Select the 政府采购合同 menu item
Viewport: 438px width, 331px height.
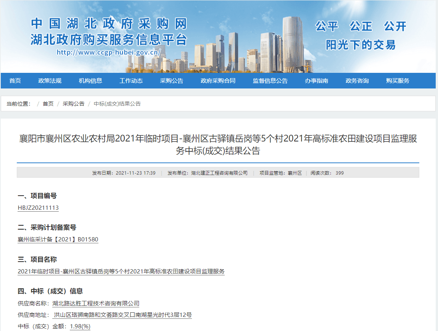pyautogui.click(x=218, y=81)
